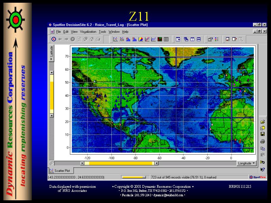Viewport: 271px width, 203px height.
Task: Print using the printer icon
Action: pyautogui.click(x=263, y=141)
